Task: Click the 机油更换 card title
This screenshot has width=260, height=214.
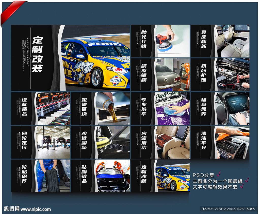Action: 84,107
